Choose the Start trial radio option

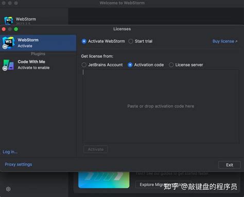[131, 41]
